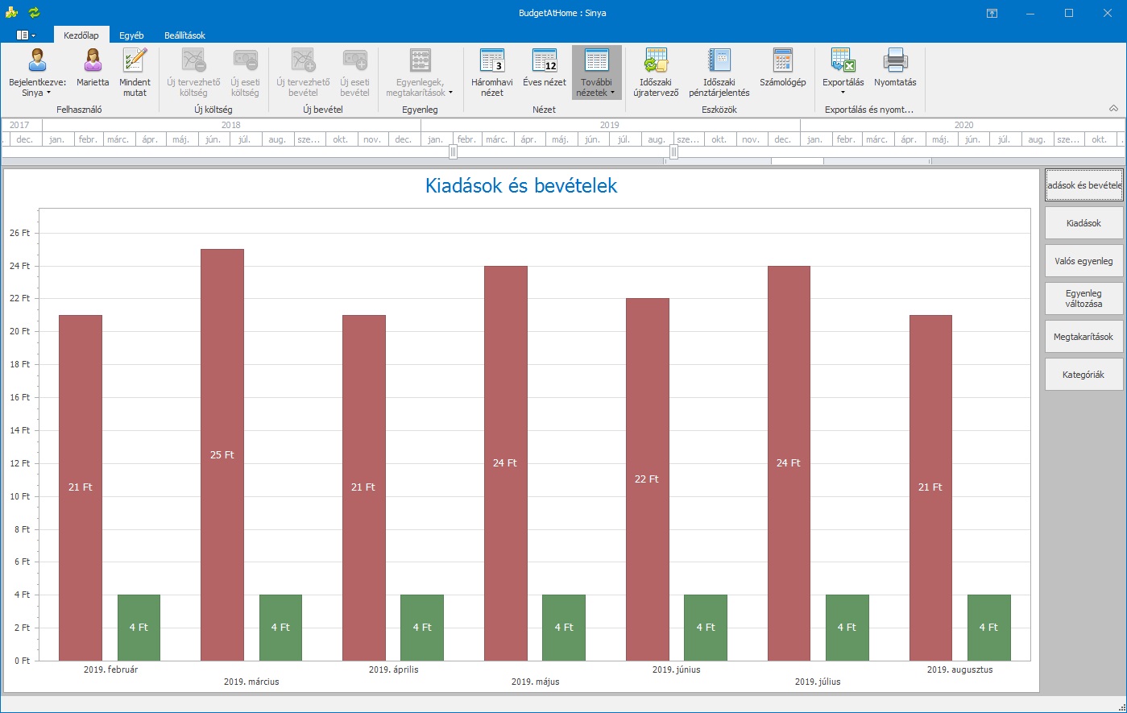Switch to the Egyéb ribbon tab
Viewport: 1127px width, 713px height.
[x=131, y=35]
